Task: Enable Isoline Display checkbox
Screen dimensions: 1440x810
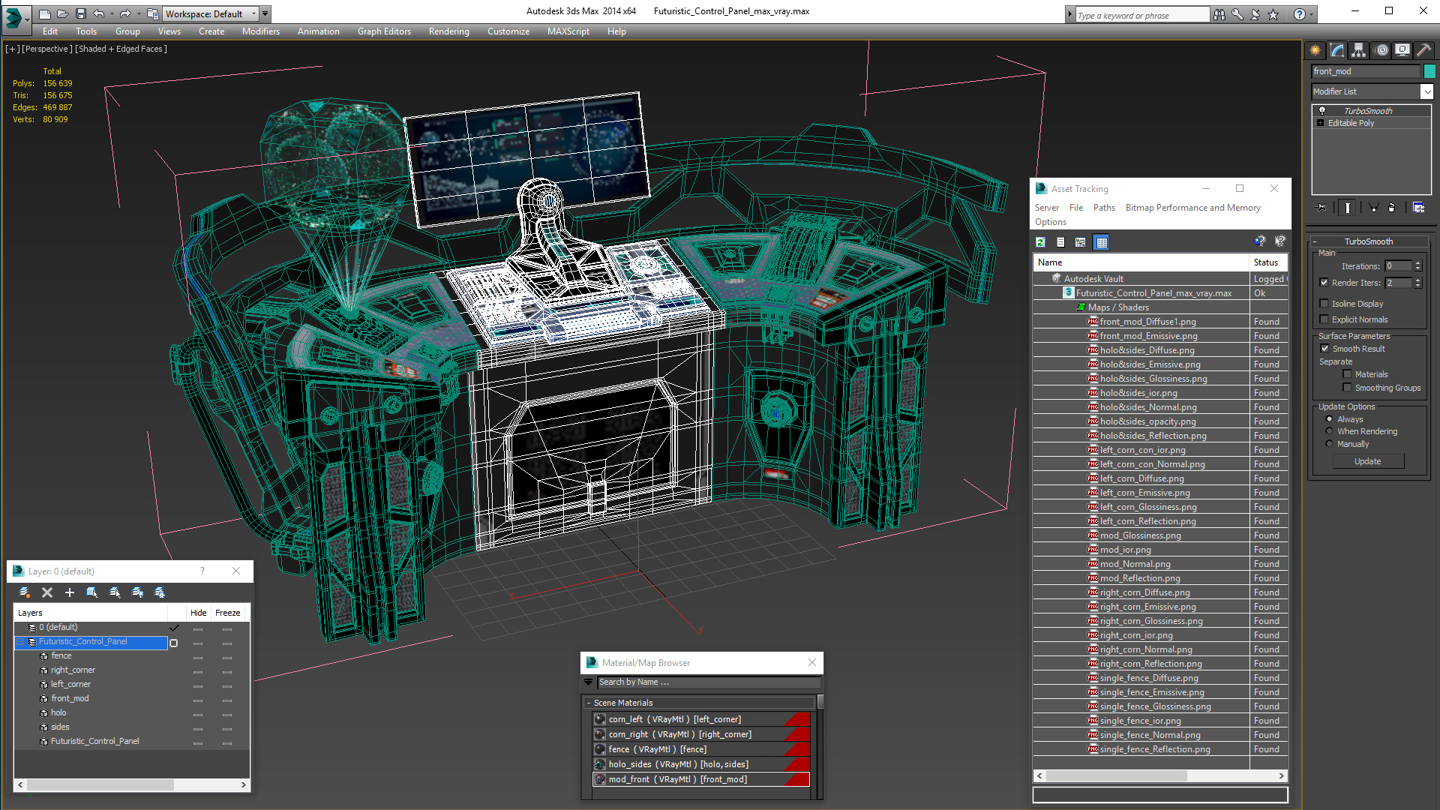Action: click(1324, 304)
